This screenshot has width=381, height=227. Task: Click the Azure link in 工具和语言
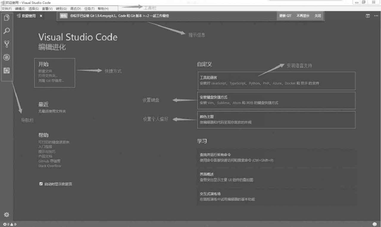point(277,83)
